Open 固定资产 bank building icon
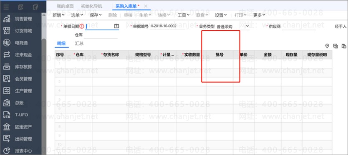This screenshot has width=348, height=155. click(7, 127)
